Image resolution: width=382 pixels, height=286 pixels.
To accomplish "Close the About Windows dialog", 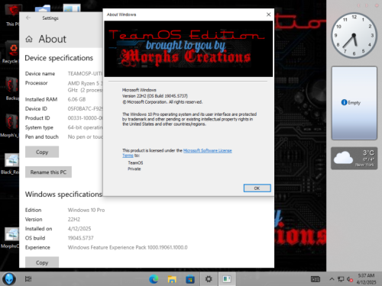I will (x=268, y=14).
